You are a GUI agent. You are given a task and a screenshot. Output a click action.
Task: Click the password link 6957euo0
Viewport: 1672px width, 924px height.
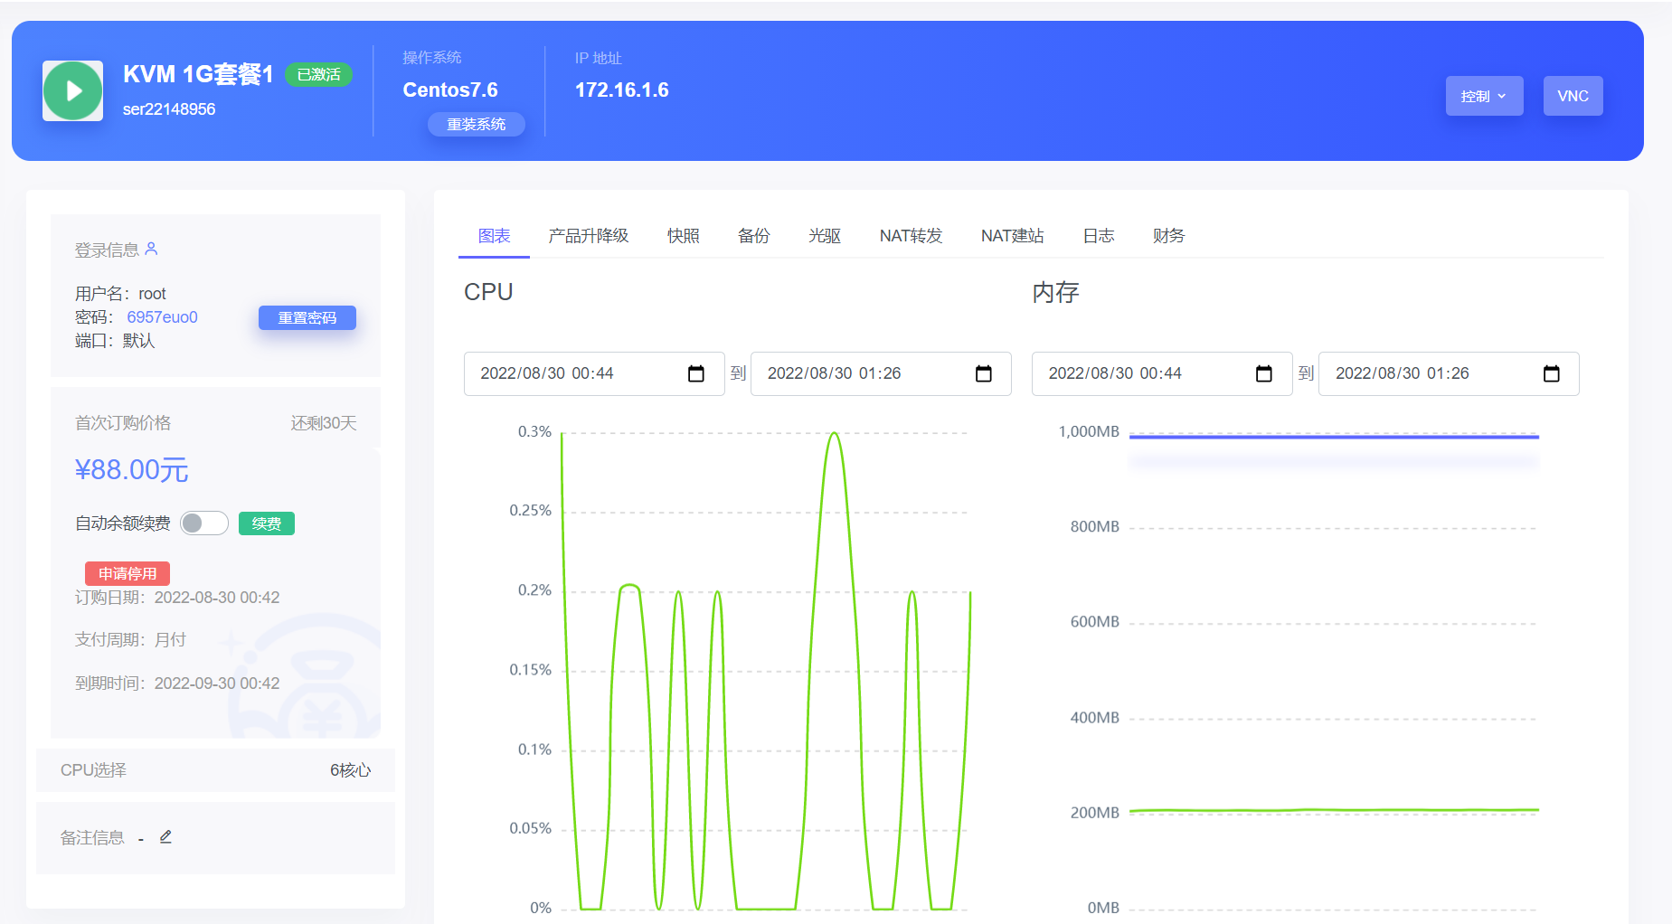162,317
